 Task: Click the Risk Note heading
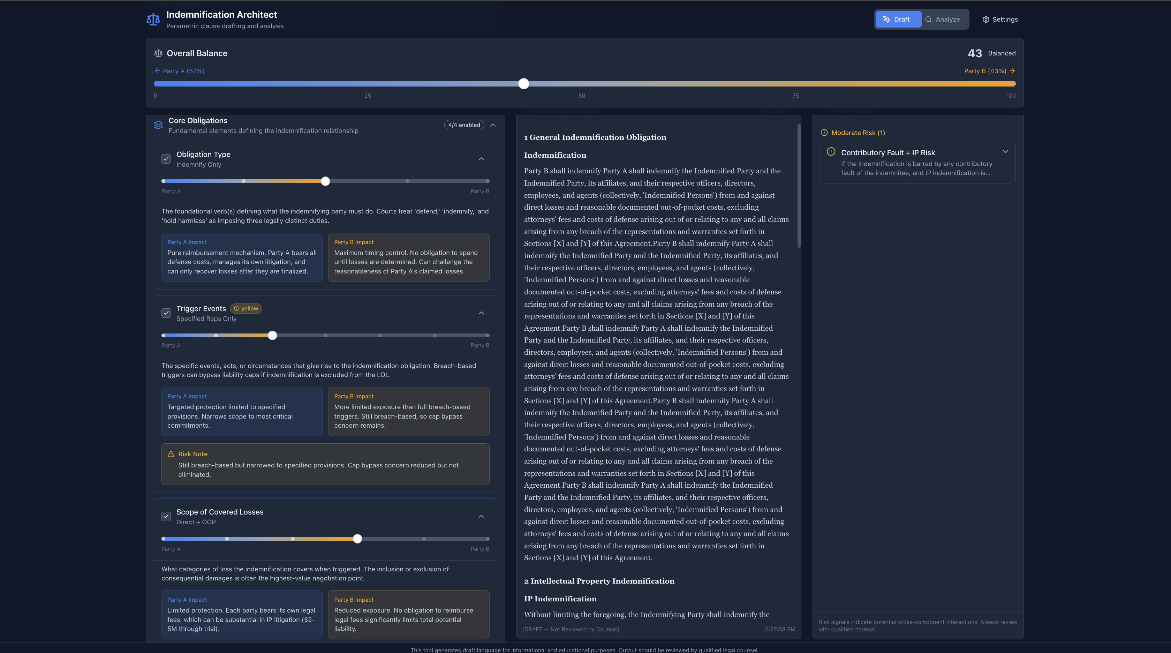[193, 454]
